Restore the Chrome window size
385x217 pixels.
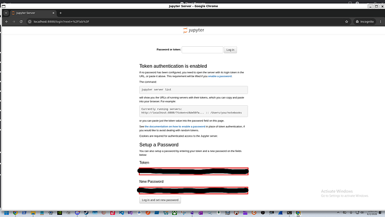[376, 7]
